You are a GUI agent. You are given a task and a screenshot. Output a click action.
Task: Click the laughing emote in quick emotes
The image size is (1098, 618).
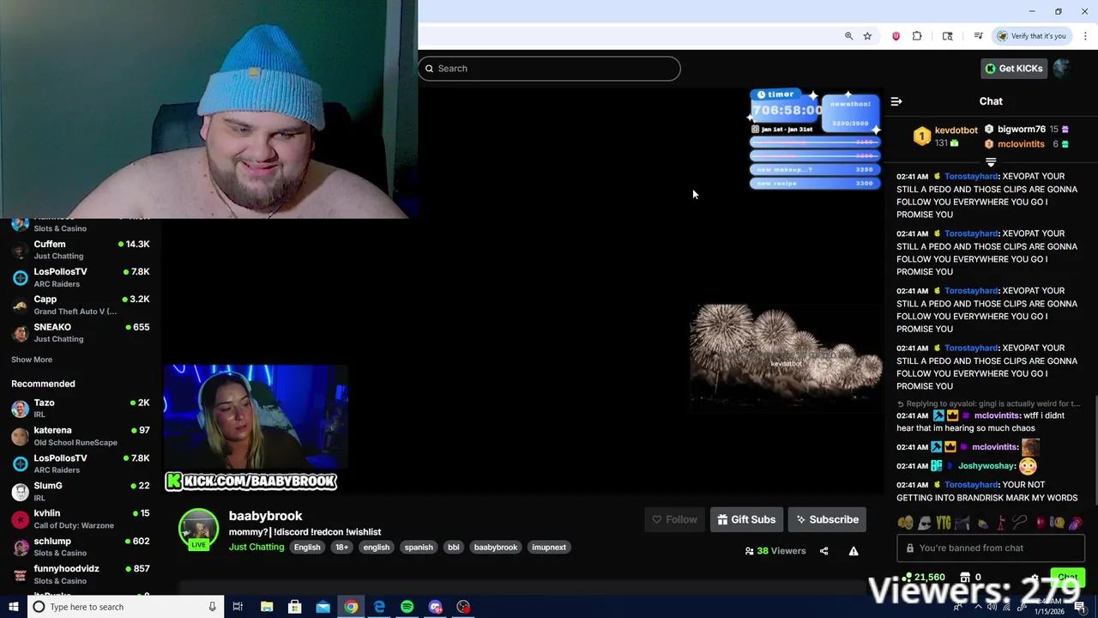tap(906, 523)
